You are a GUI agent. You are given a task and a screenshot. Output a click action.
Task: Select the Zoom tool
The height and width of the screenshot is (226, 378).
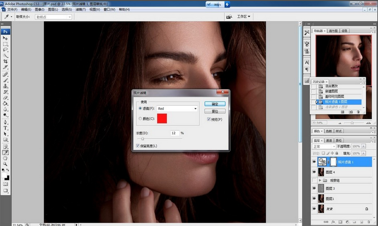(5, 164)
